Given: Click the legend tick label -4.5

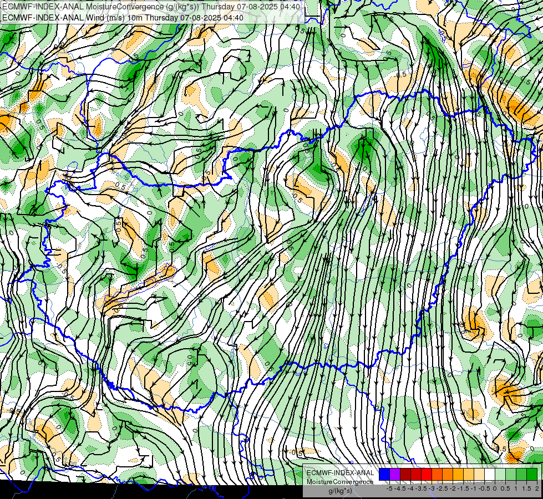Looking at the screenshot, I should pos(400,488).
